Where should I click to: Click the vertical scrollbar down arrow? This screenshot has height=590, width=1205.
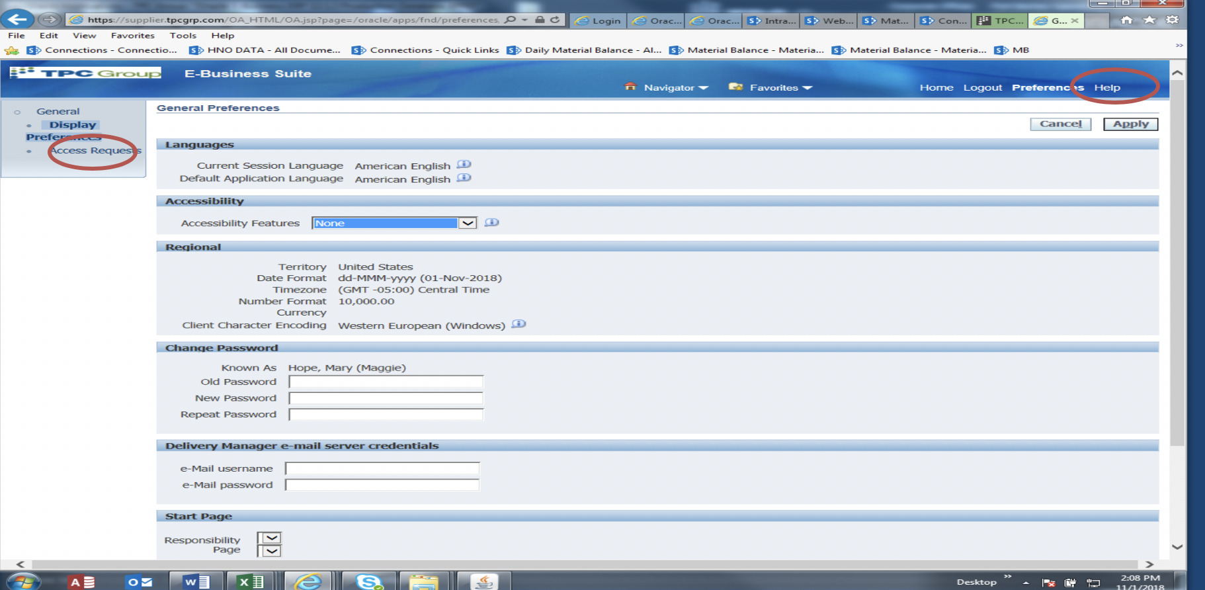(1177, 547)
